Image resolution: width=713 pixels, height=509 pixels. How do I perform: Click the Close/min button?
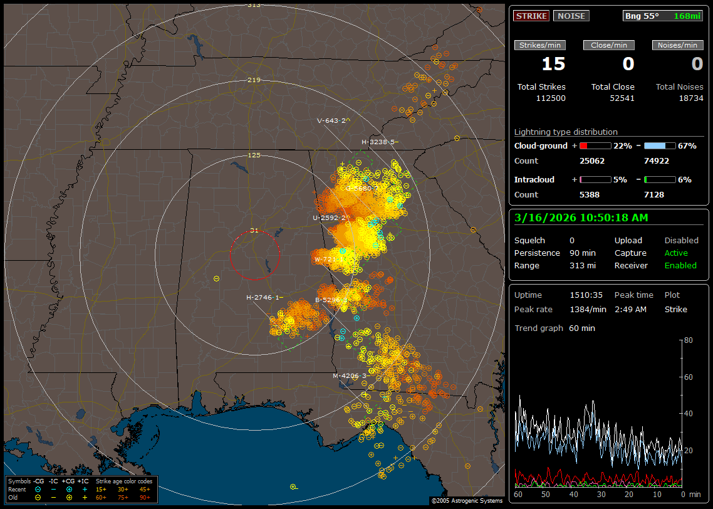point(609,45)
